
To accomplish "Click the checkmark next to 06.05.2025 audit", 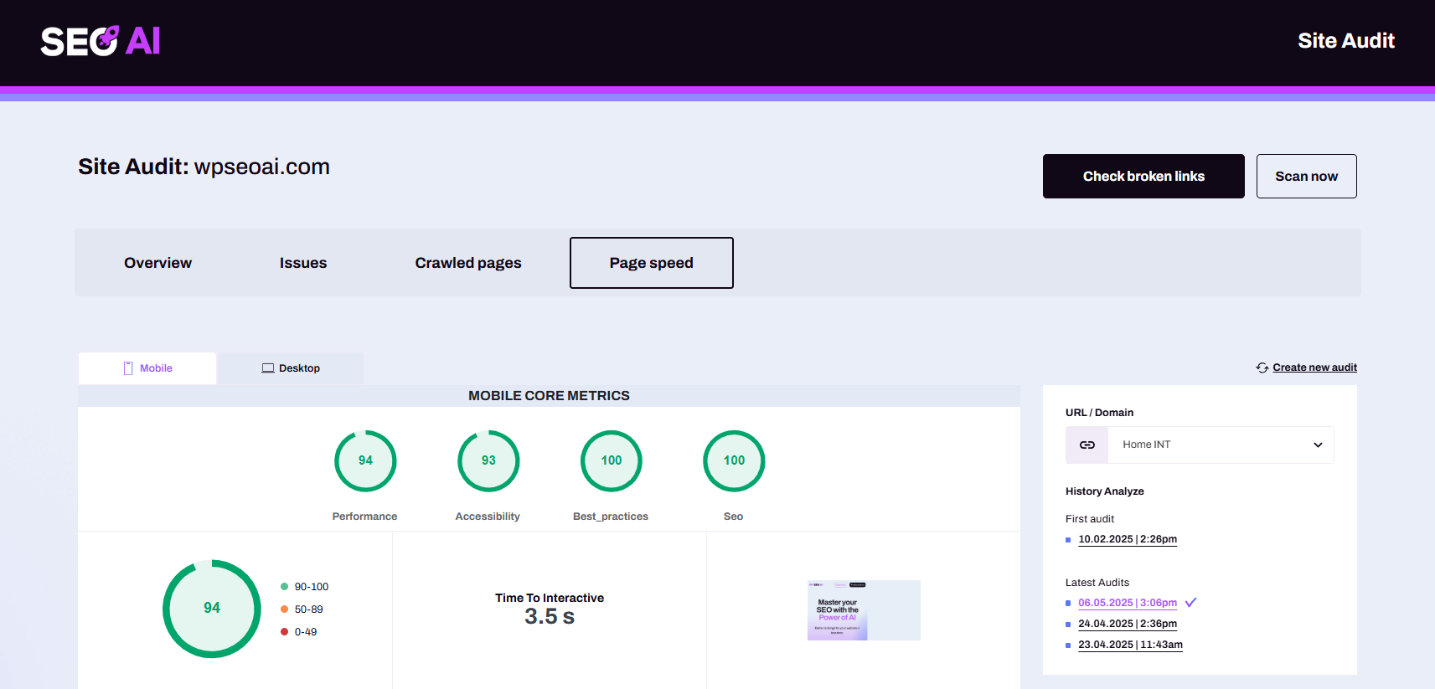I will point(1191,602).
